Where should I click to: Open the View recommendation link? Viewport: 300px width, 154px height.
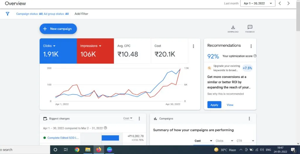(230, 105)
